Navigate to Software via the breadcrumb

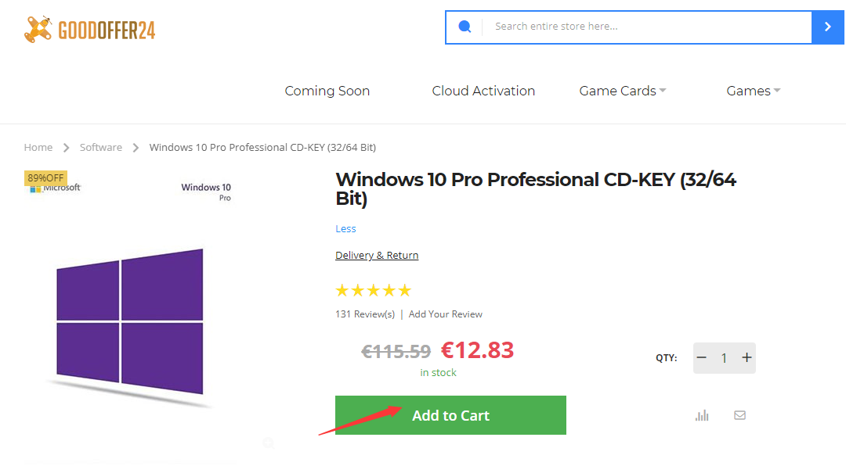pyautogui.click(x=100, y=147)
